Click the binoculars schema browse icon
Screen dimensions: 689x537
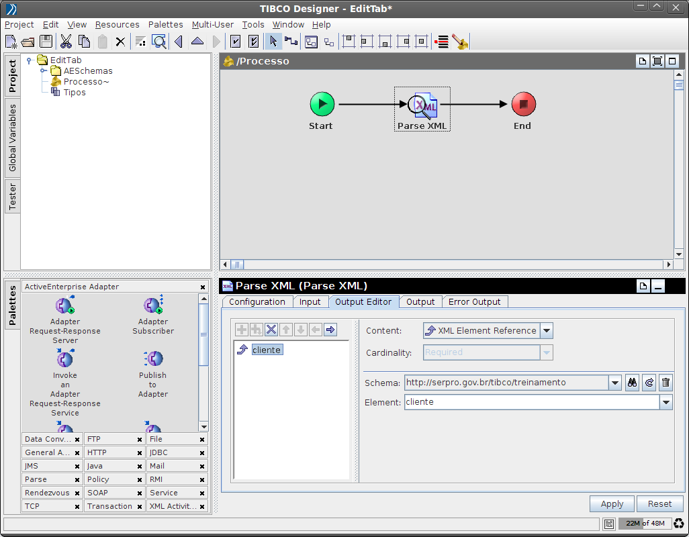pos(632,383)
